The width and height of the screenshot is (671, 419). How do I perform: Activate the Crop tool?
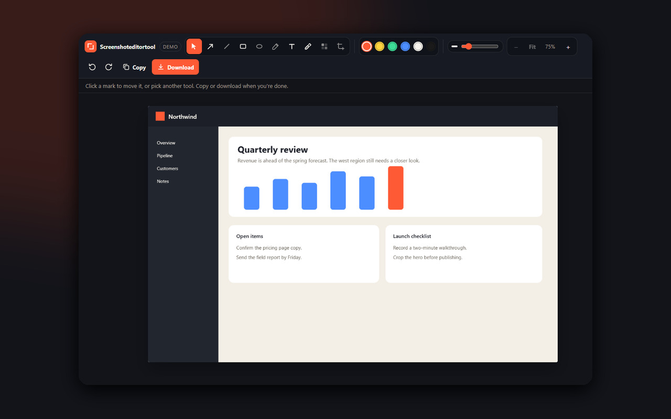pos(340,47)
